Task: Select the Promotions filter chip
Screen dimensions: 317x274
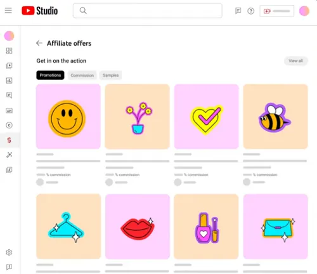Action: click(50, 75)
